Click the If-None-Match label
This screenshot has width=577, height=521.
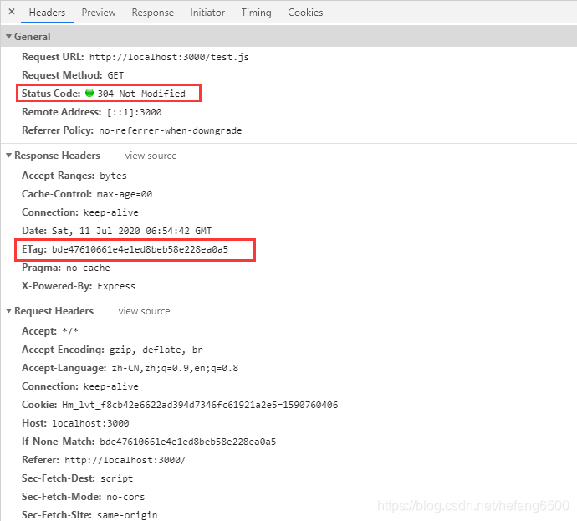click(x=59, y=442)
